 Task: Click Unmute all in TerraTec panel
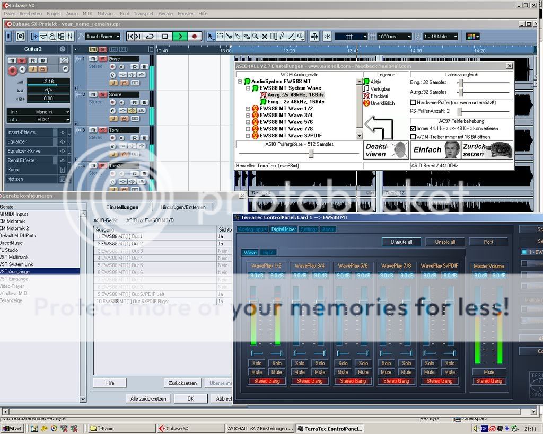point(401,242)
